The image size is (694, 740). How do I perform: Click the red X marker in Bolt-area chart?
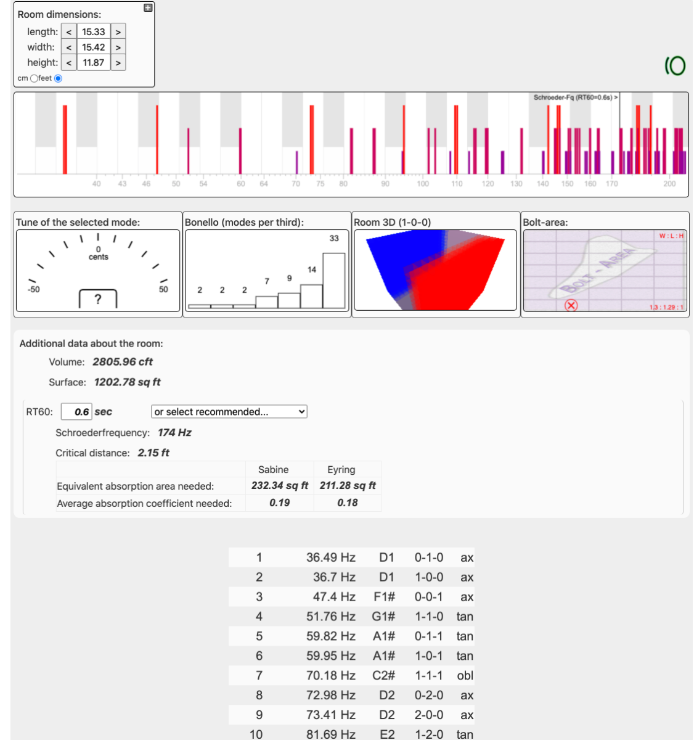571,305
